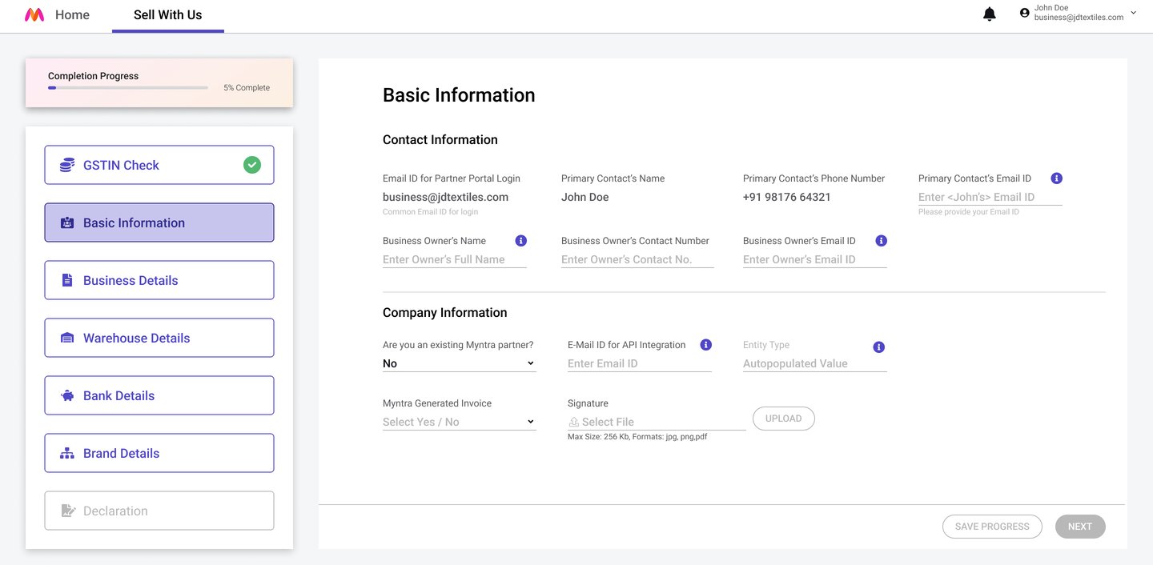Expand the John Doe account menu
The width and height of the screenshot is (1153, 565).
(1133, 13)
